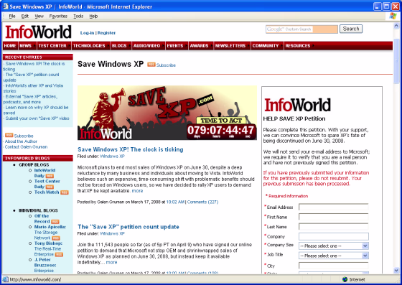Open the Storage Network RSS icon
402x285 pixels.
(56, 238)
